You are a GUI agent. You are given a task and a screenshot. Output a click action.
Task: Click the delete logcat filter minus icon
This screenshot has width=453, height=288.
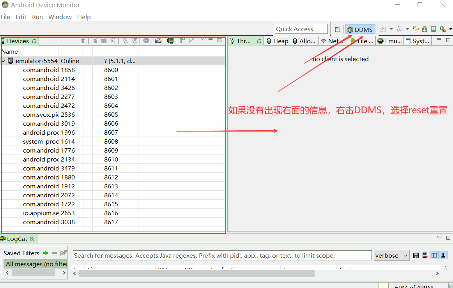54,253
